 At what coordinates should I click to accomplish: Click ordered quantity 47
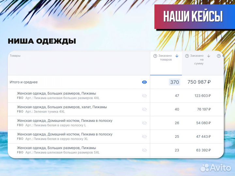177,95
